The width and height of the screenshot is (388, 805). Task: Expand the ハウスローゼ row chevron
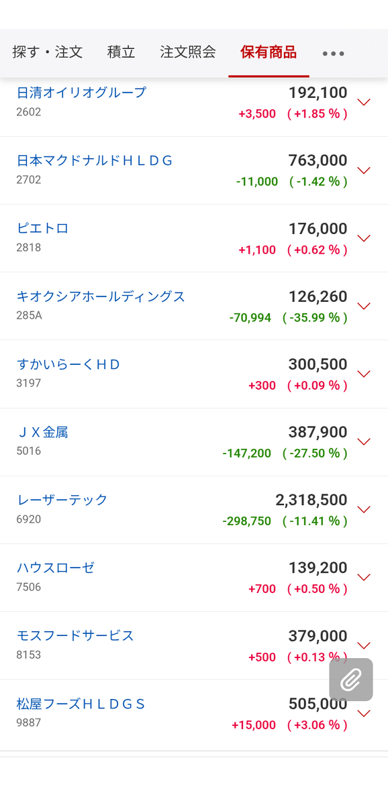click(x=364, y=577)
